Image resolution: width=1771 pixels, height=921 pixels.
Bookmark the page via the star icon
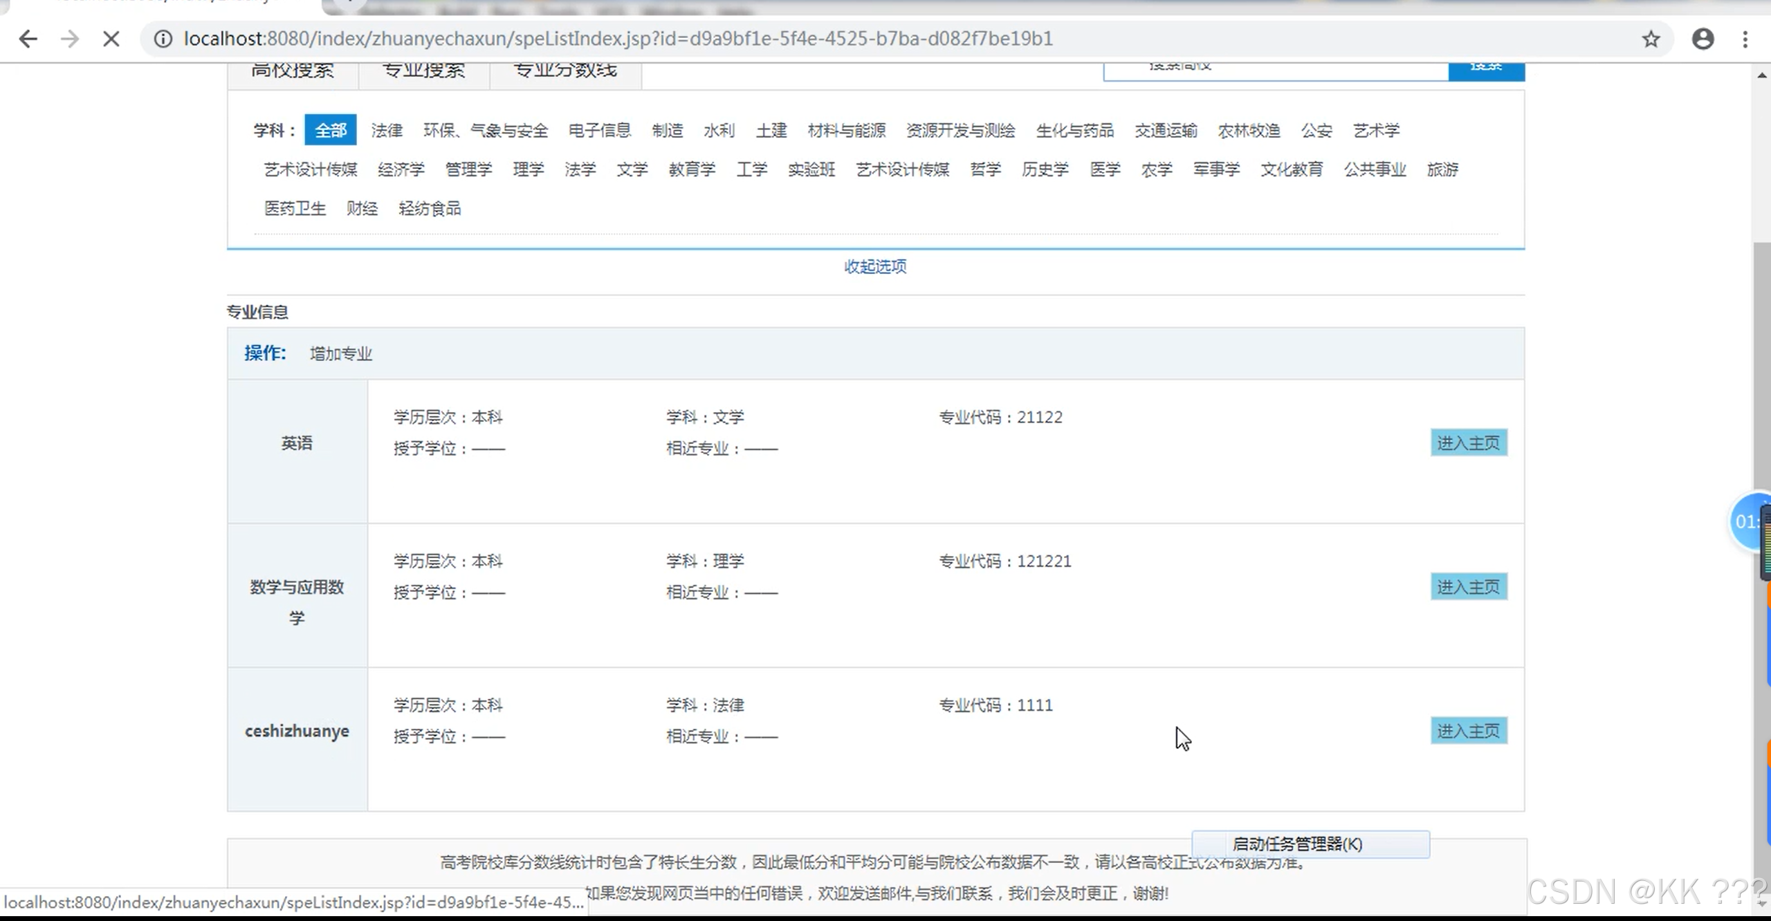tap(1651, 39)
